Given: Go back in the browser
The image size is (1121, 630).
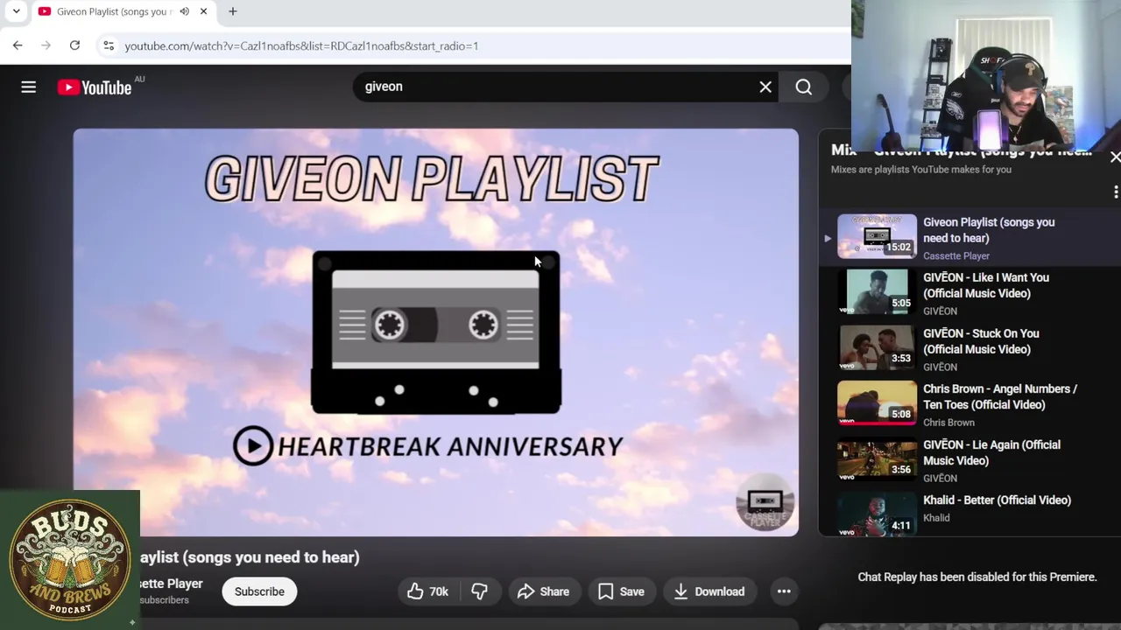Looking at the screenshot, I should click(18, 45).
